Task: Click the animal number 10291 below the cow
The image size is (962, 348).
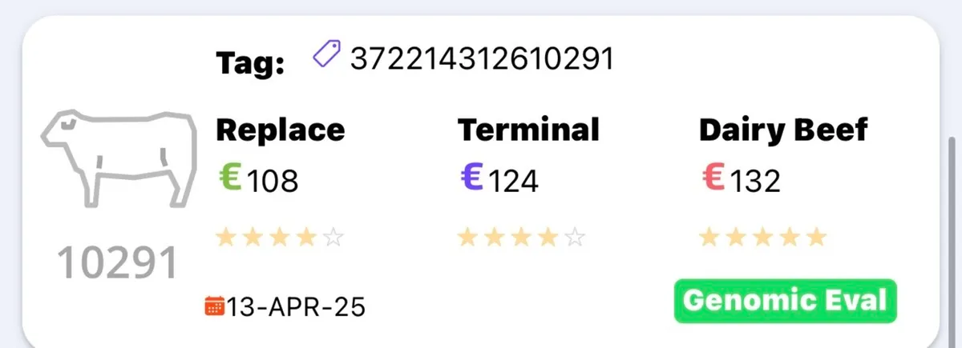Action: coord(118,262)
